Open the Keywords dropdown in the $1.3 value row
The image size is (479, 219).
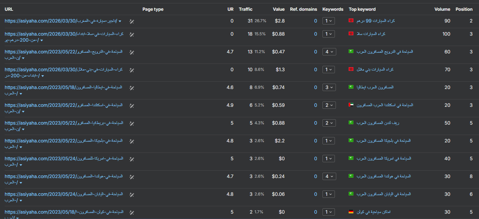[329, 70]
